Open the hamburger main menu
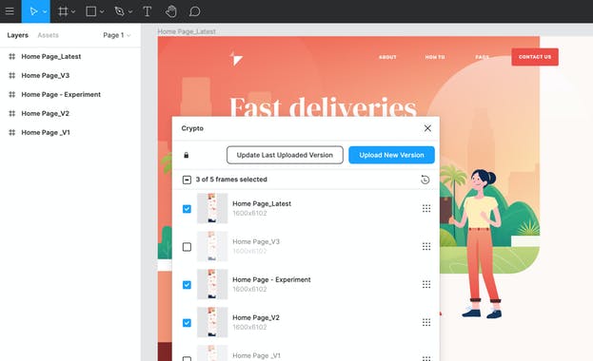 pos(10,11)
